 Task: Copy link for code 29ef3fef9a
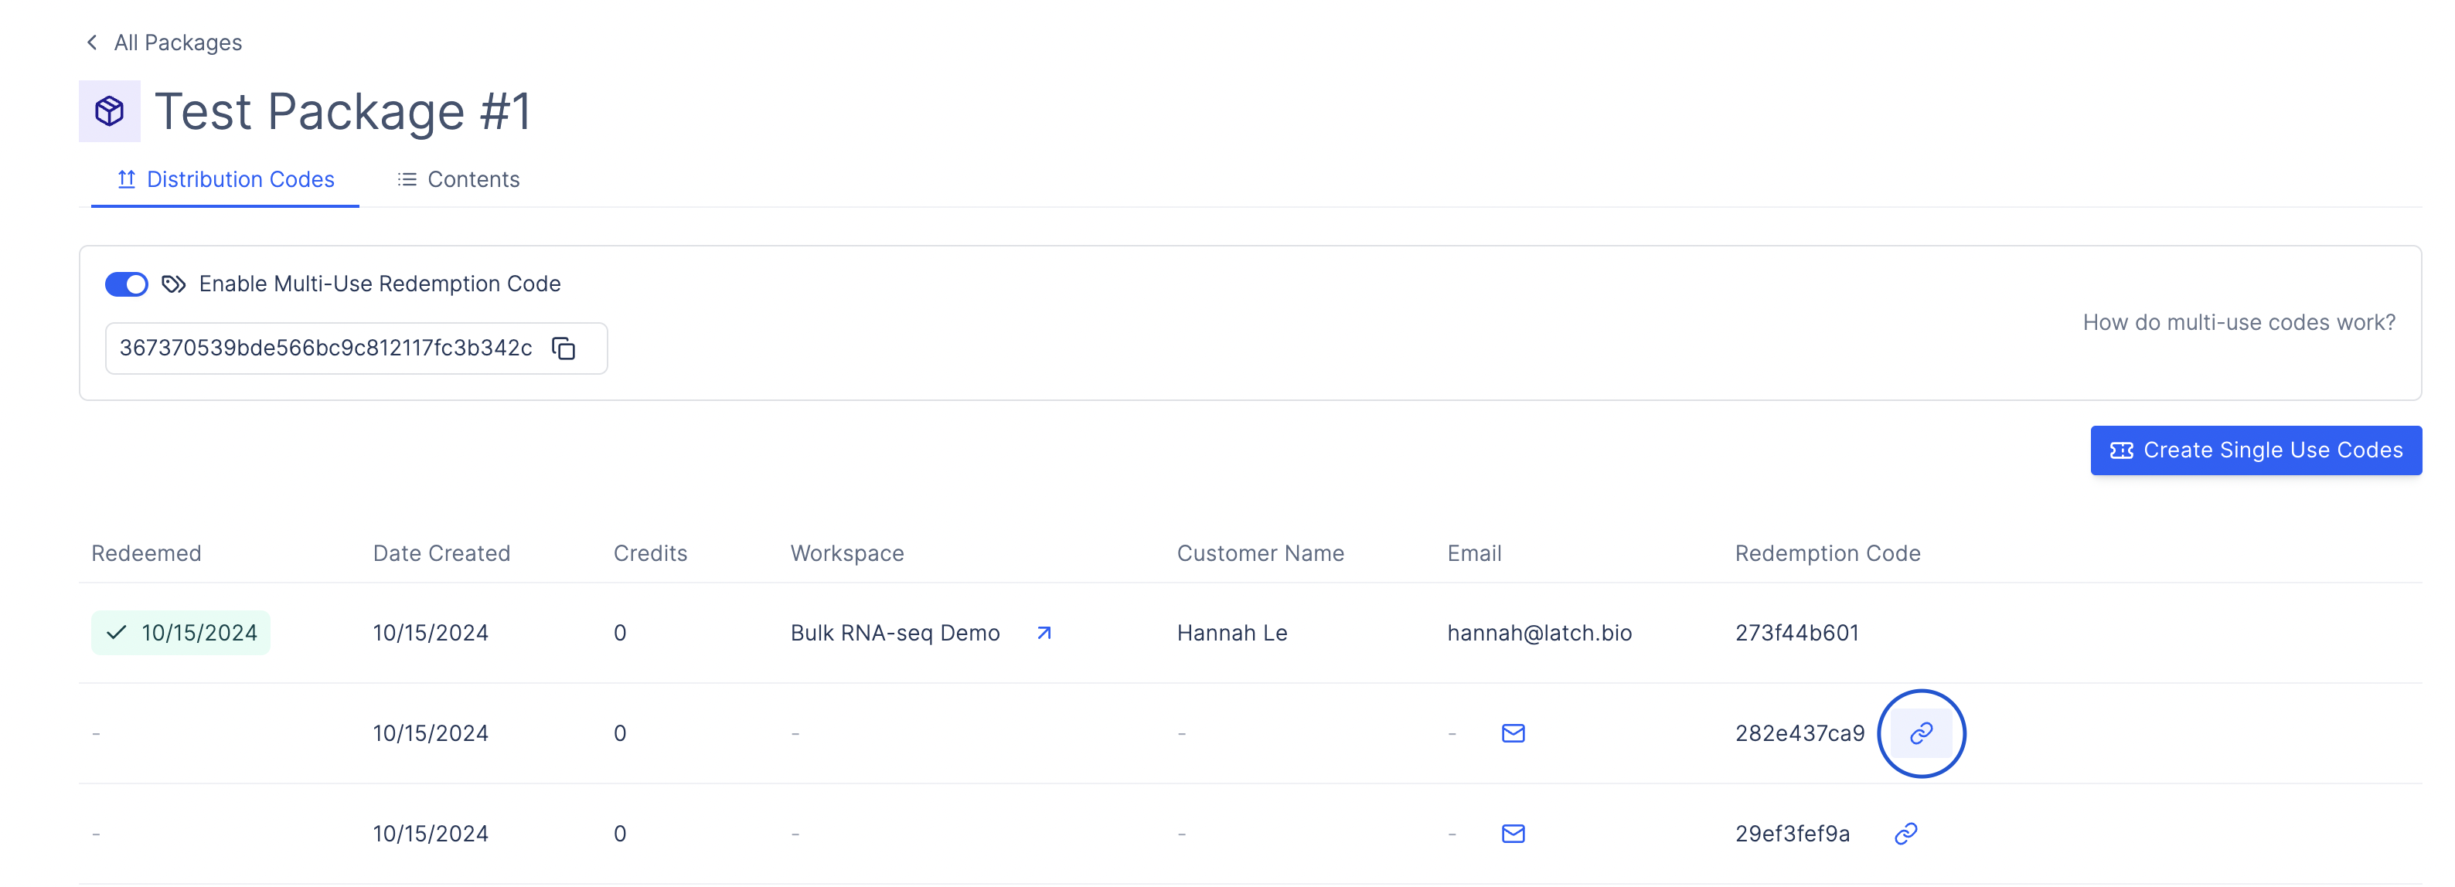[1905, 834]
